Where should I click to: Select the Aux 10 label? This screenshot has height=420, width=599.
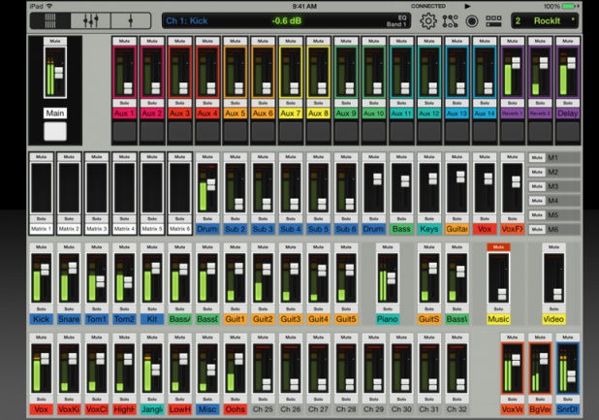pos(373,113)
